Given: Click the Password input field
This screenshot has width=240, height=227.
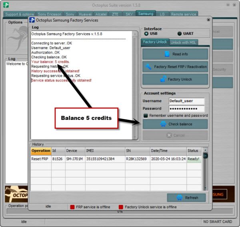Looking at the screenshot, I should pos(186,109).
